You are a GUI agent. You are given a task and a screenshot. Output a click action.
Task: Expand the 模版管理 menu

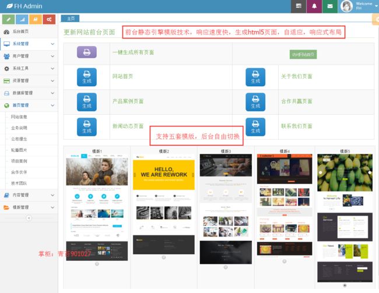pos(29,207)
